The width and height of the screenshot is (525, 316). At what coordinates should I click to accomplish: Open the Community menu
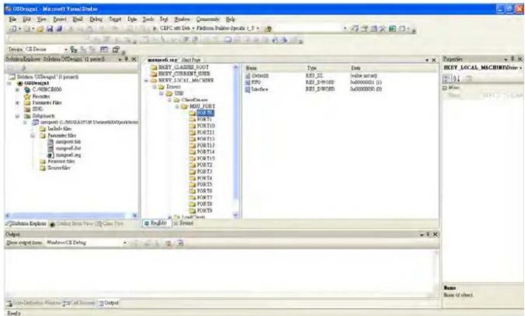(208, 19)
